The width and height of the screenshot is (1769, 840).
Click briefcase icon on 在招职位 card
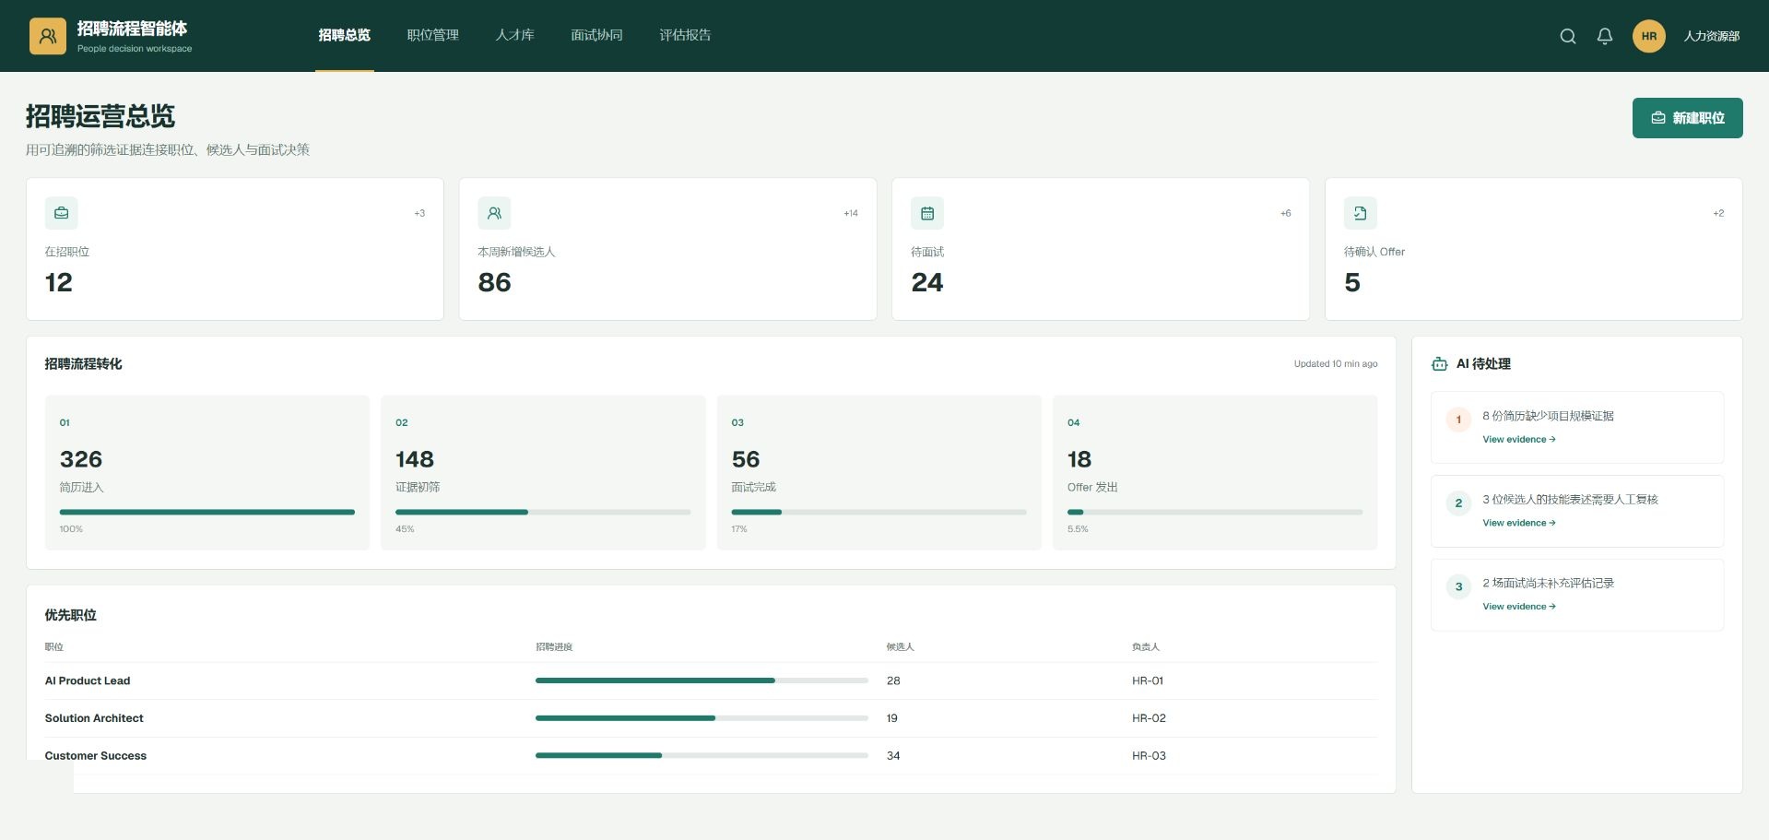point(61,213)
